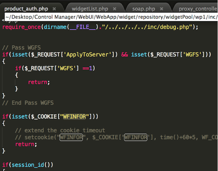Close the product_auth.php tab
218x171 pixels.
click(54, 9)
